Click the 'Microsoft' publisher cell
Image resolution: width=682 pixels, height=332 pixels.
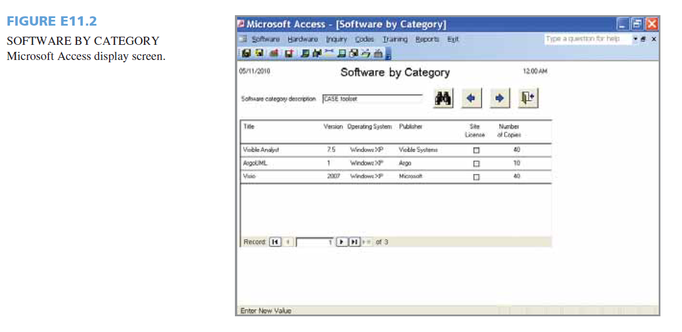click(410, 176)
